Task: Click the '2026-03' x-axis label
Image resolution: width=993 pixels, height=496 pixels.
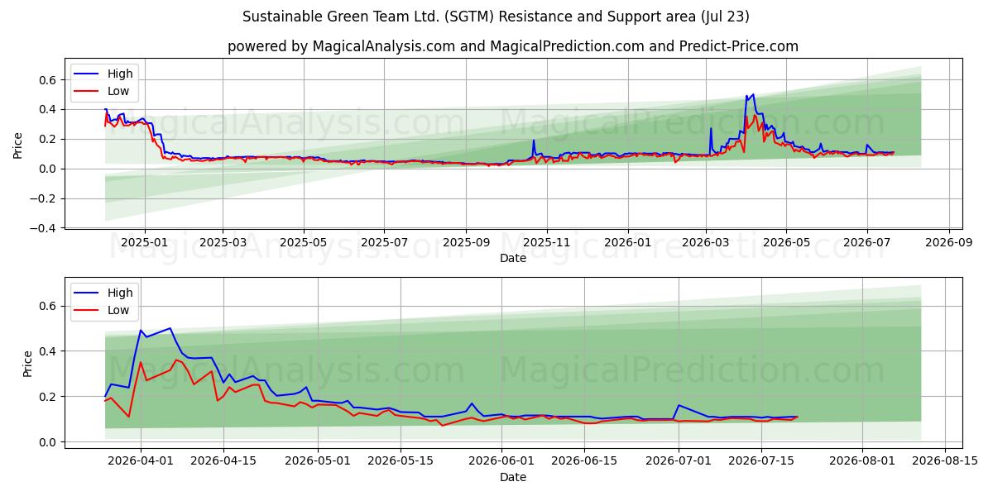Action: (706, 243)
